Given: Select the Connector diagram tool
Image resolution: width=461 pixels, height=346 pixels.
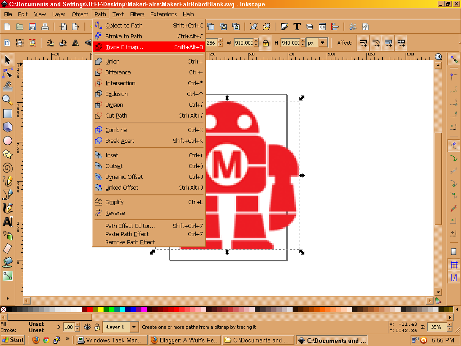Looking at the screenshot, I should pyautogui.click(x=7, y=275).
